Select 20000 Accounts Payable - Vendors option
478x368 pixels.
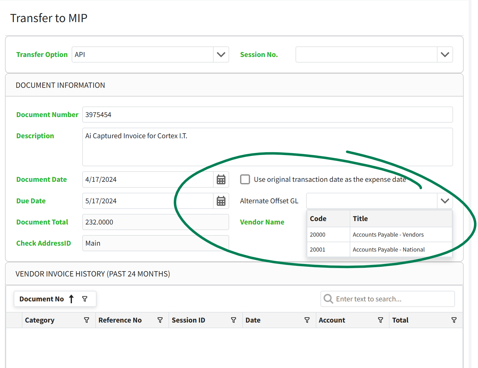379,235
